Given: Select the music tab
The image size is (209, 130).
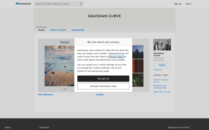Looking at the screenshot, I should point(41,30).
